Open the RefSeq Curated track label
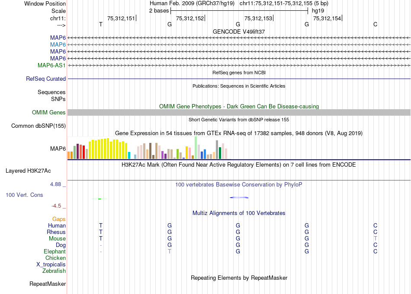Viewport: 411px width, 294px height. [46, 79]
